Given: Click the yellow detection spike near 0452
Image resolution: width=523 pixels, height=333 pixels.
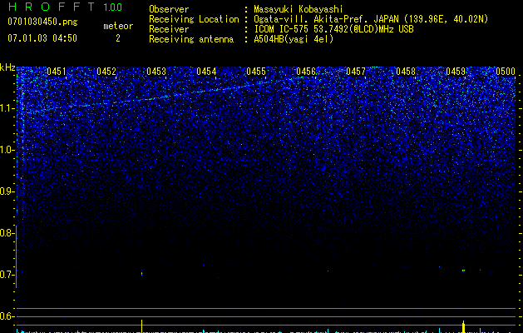Looking at the screenshot, I should pyautogui.click(x=141, y=326).
